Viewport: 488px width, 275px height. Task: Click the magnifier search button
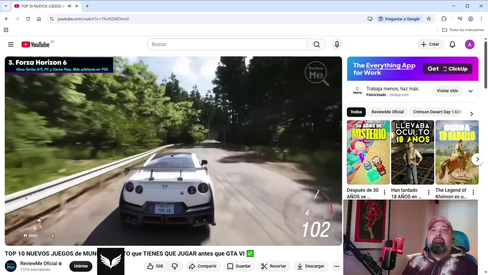316,44
